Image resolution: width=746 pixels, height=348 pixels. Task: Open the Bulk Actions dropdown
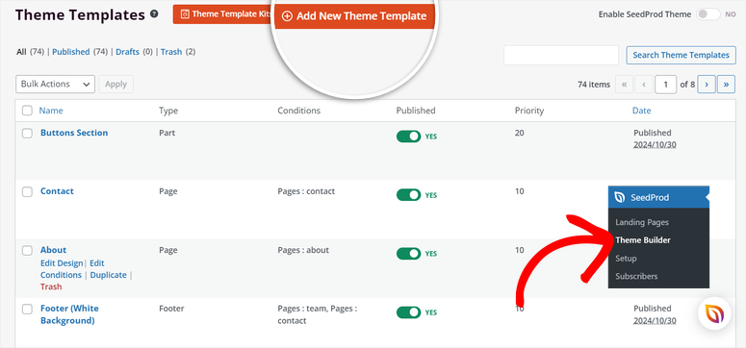pyautogui.click(x=55, y=85)
